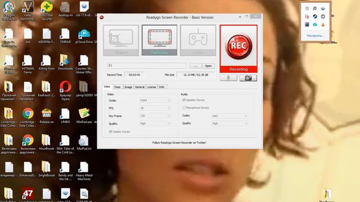Click the output path input field
360x202 pixels.
(147, 66)
